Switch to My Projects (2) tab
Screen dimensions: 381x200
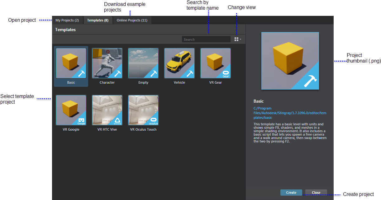click(x=67, y=20)
